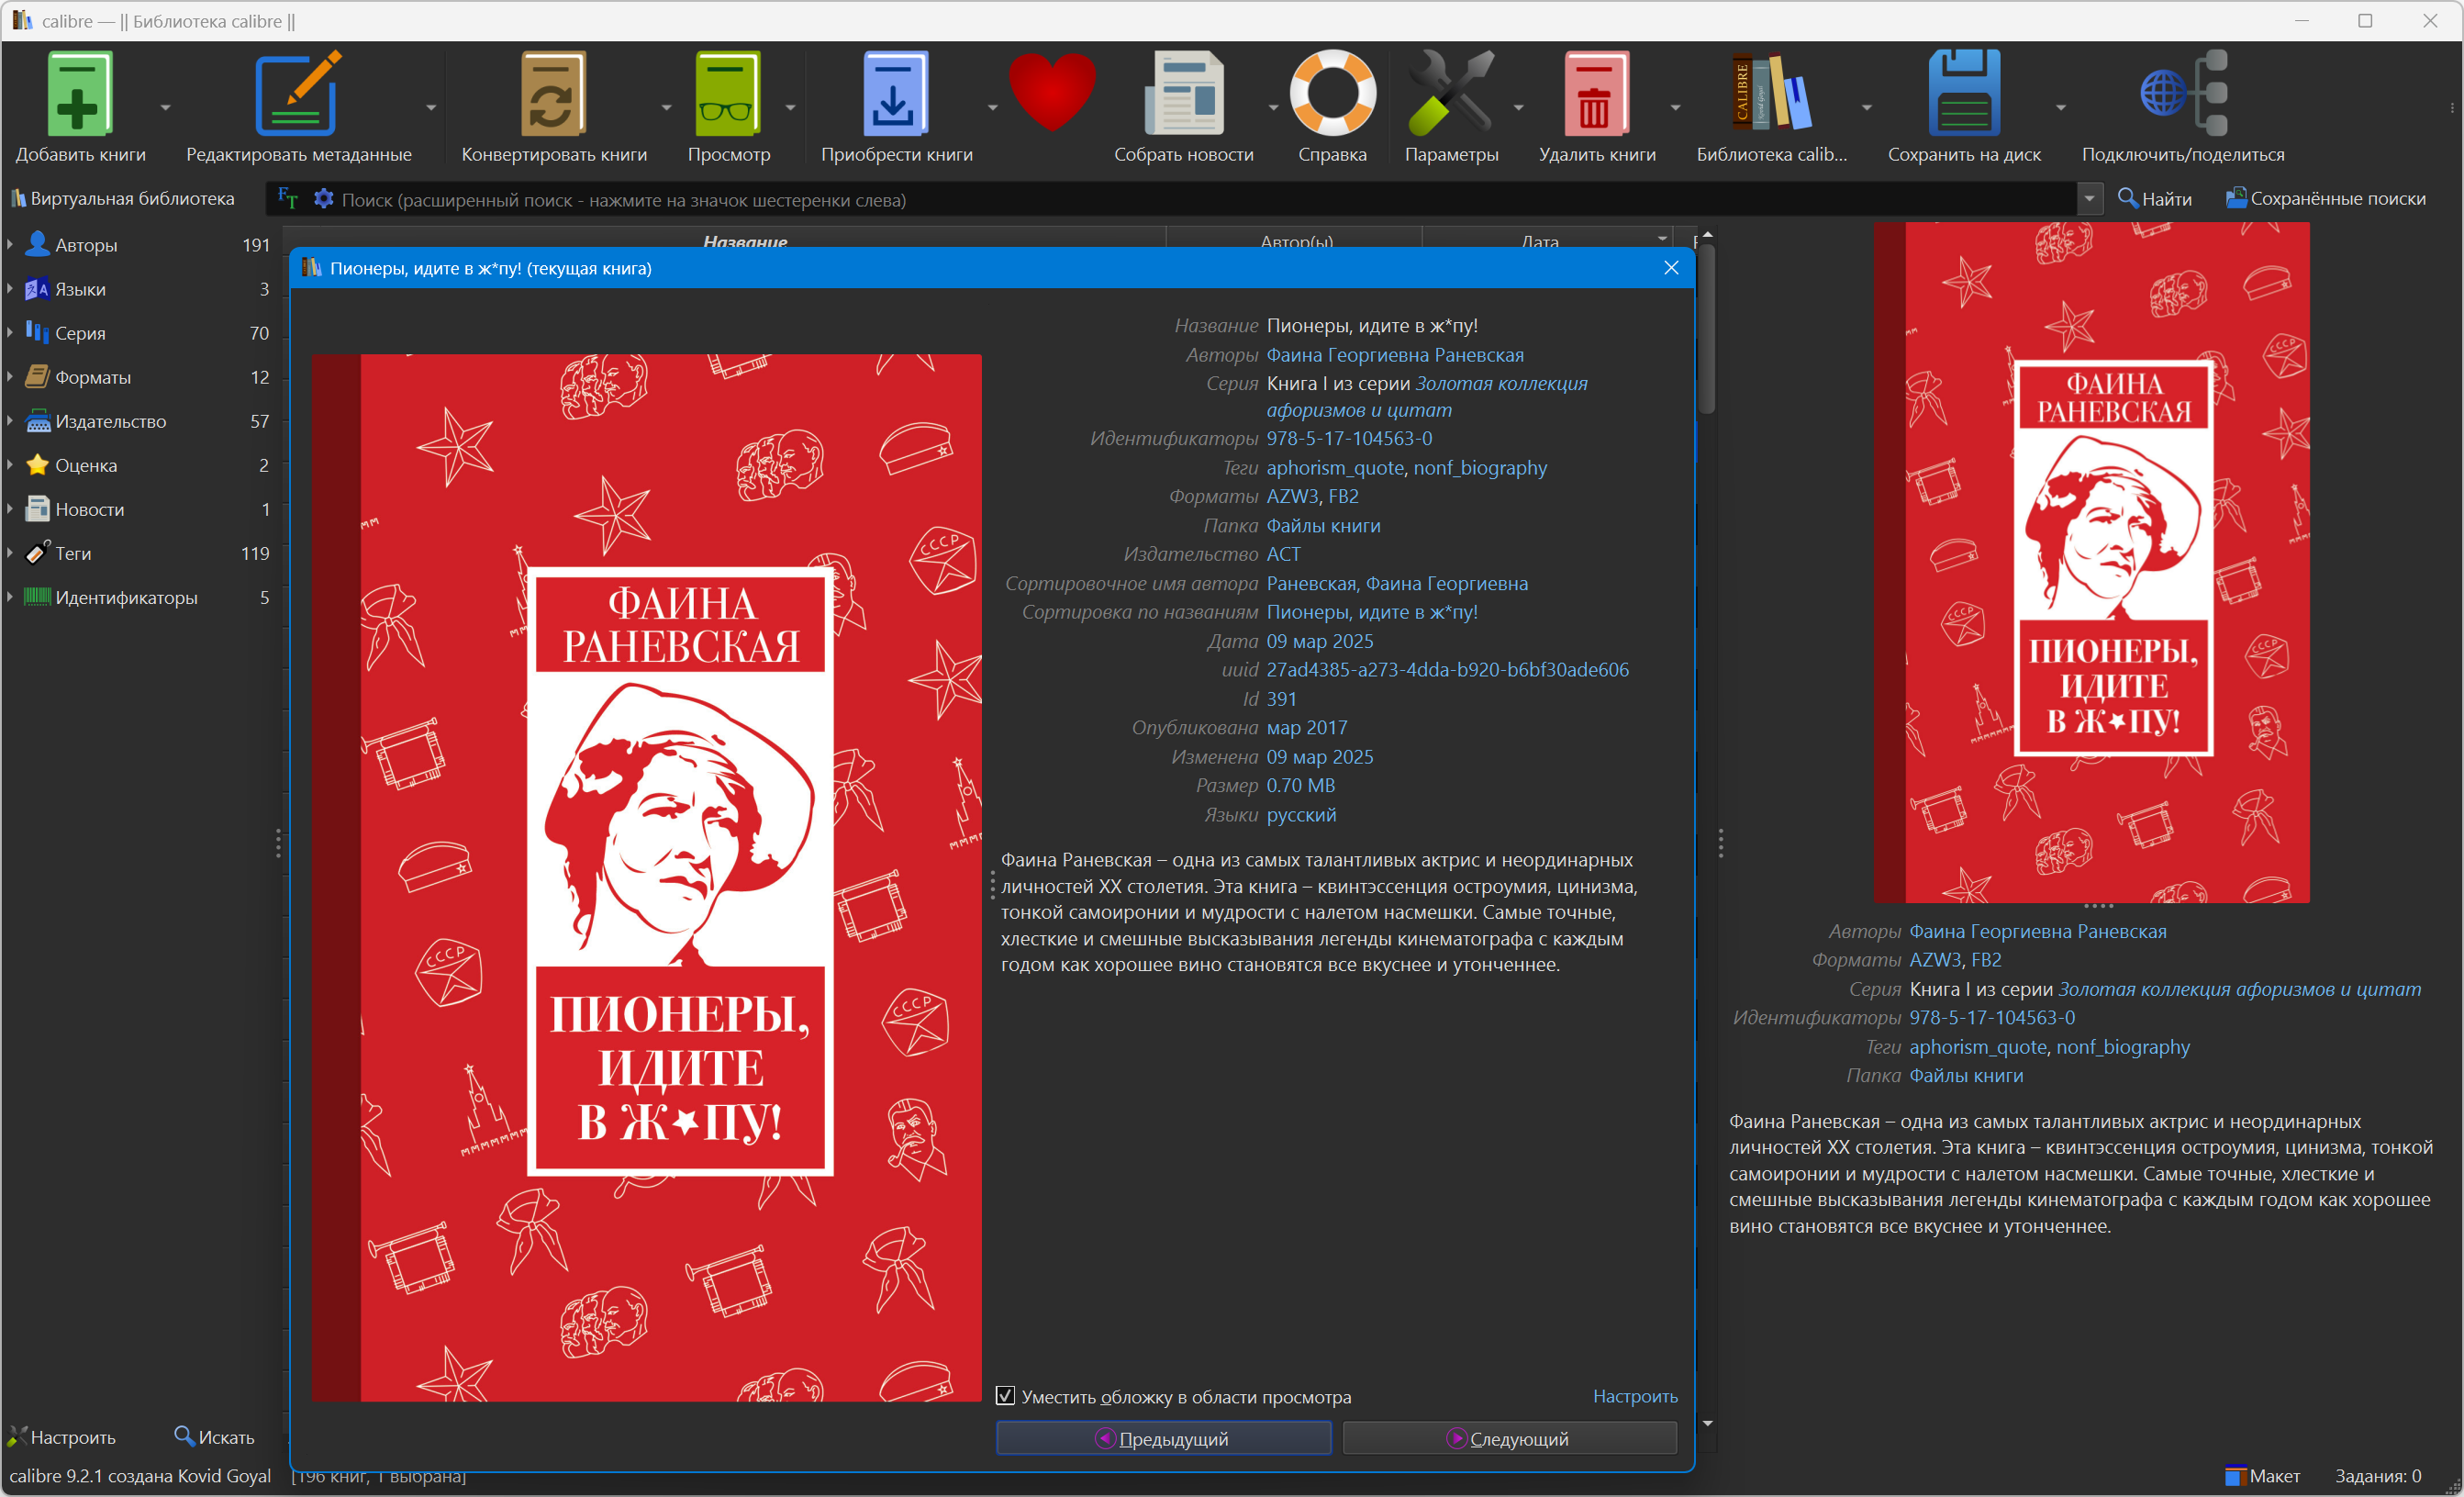Click the Convert books icon

tap(553, 94)
